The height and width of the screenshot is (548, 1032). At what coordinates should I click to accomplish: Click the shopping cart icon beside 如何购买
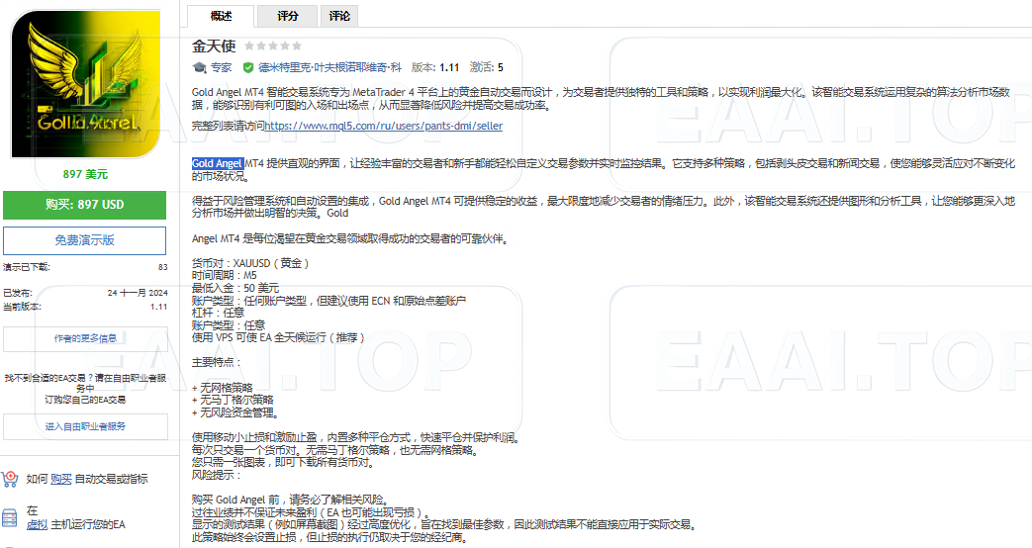pos(10,479)
